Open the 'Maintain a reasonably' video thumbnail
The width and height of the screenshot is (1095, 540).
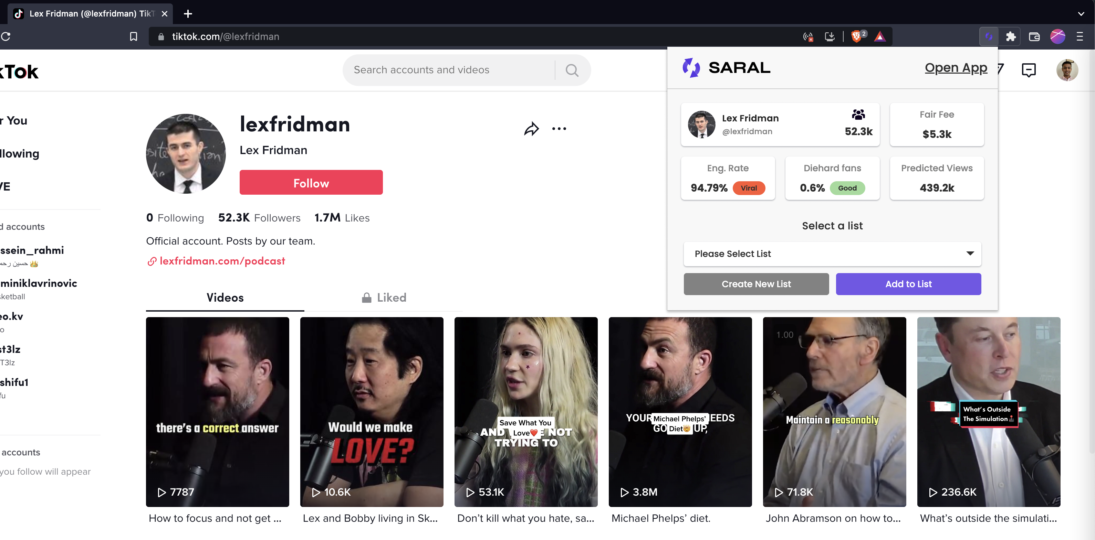point(834,411)
